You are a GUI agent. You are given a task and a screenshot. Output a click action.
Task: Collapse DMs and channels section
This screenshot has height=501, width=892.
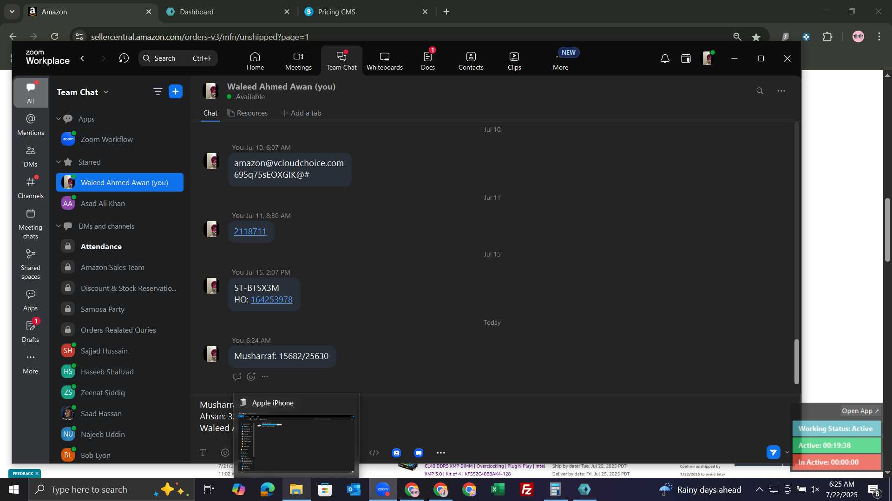[x=59, y=226]
